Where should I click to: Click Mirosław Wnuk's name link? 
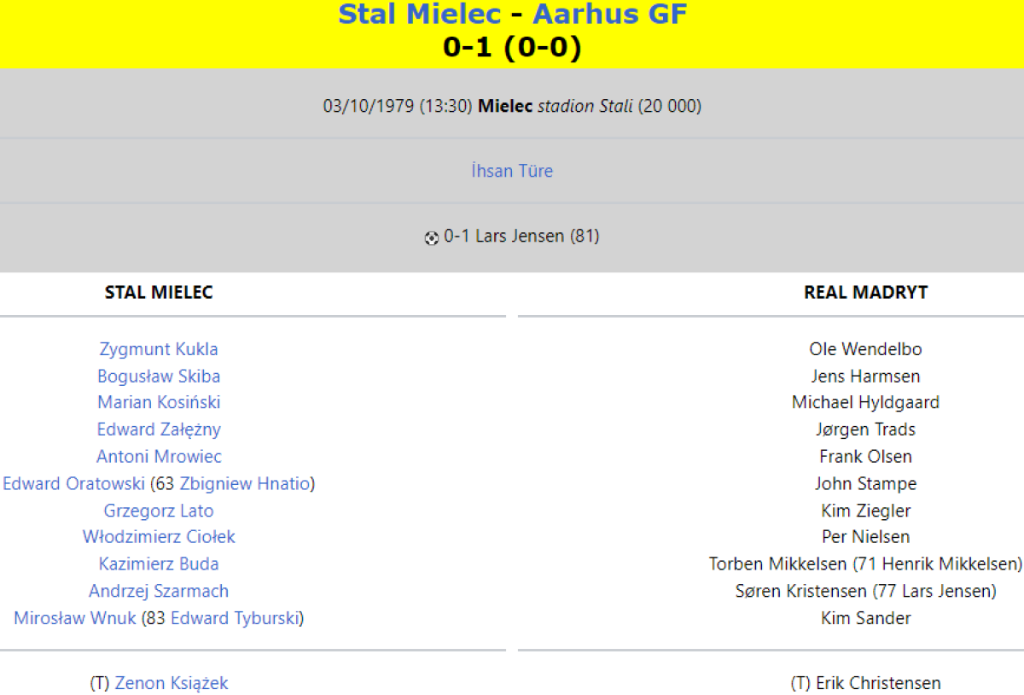75,618
